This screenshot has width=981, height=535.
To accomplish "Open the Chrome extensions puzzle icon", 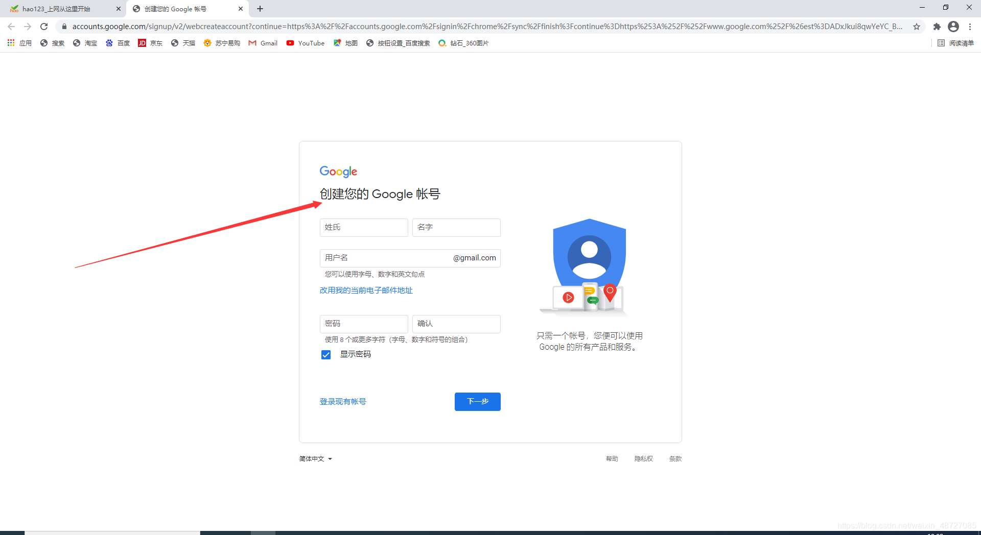I will (x=937, y=27).
